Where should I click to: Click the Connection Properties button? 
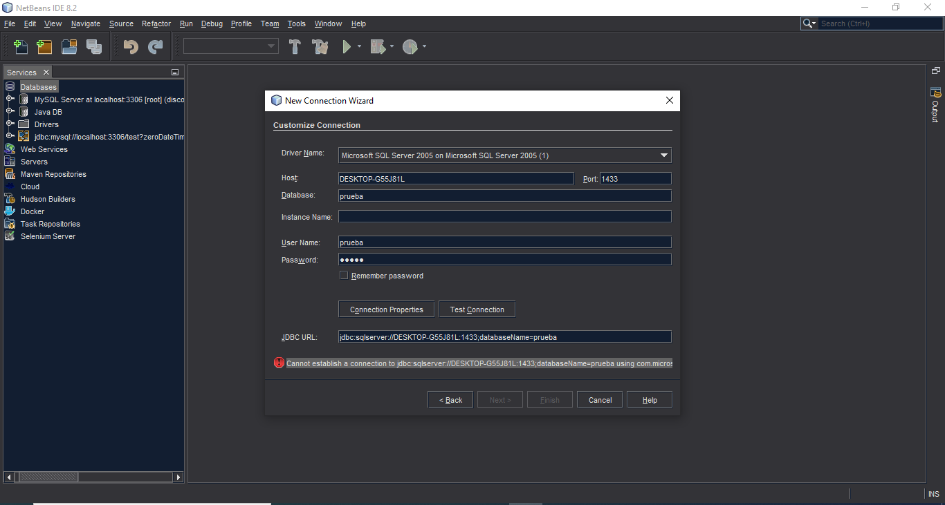386,309
